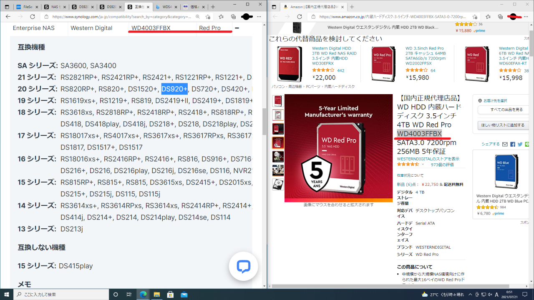Share product on Twitter

point(520,144)
